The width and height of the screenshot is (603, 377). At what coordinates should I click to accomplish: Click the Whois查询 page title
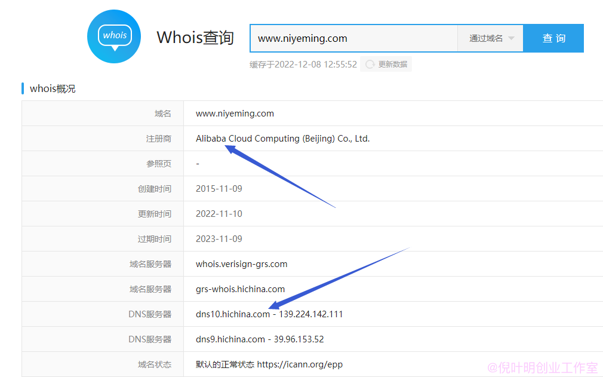[195, 37]
